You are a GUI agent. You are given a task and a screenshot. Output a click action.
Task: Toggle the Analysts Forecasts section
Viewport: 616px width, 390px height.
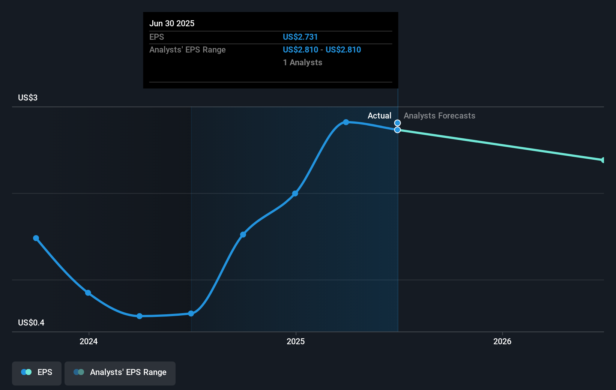tap(439, 116)
